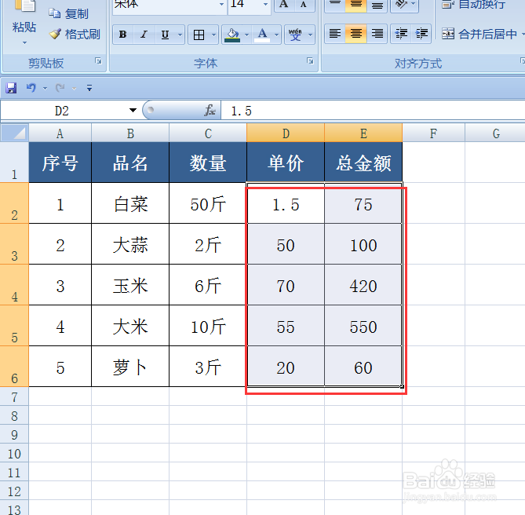The height and width of the screenshot is (515, 525).
Task: Click the Select All corner button
Action: (14, 133)
